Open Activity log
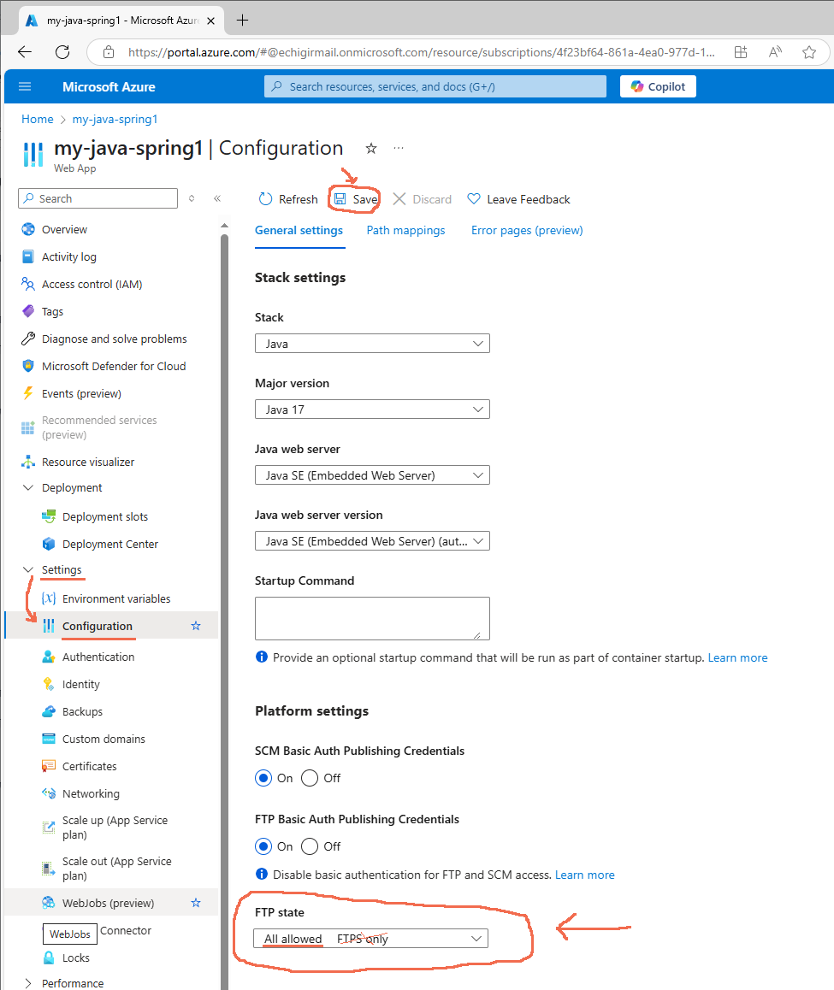This screenshot has width=834, height=990. [69, 256]
